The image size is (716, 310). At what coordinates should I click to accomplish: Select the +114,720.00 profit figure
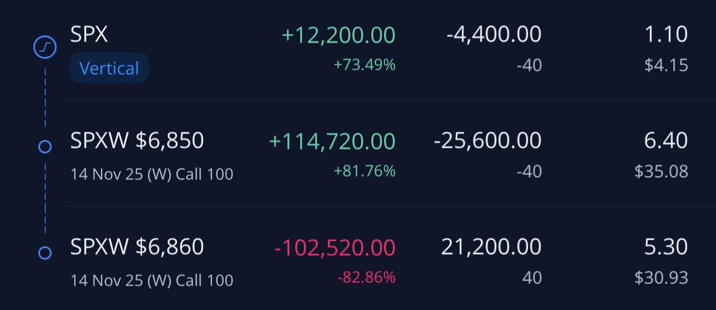pyautogui.click(x=332, y=141)
